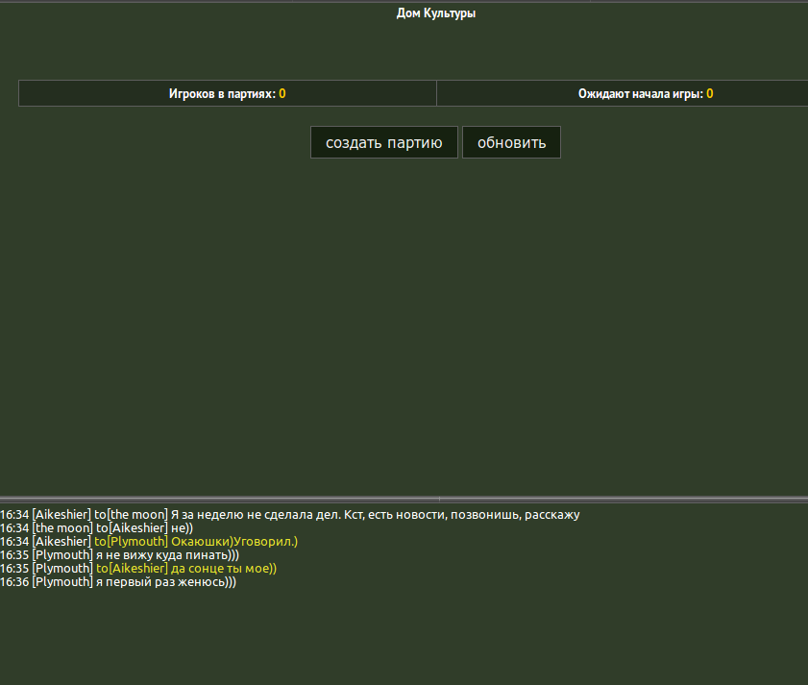
Task: Click the yellow text "Окаюшки)Уговорил.)"
Action: tap(234, 542)
